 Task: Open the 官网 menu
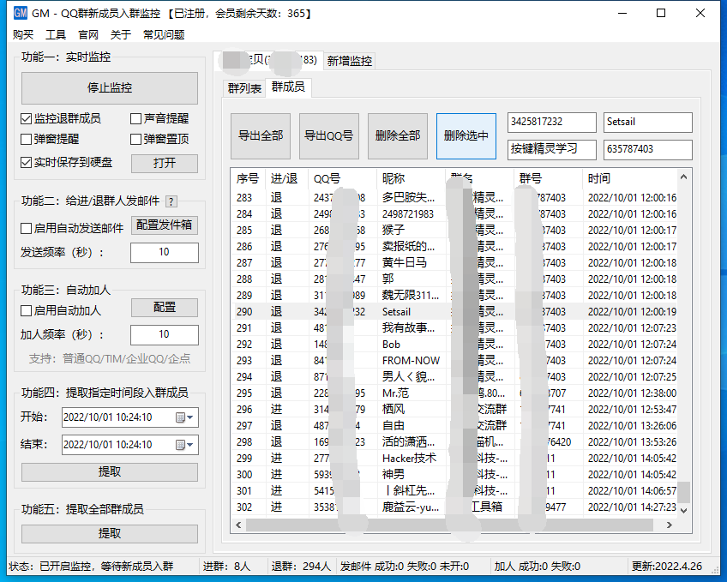pyautogui.click(x=88, y=35)
